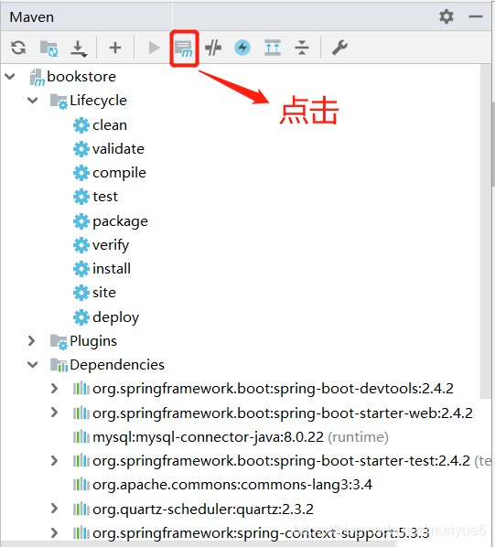The height and width of the screenshot is (547, 495).
Task: Open Maven panel gear options
Action: click(447, 16)
